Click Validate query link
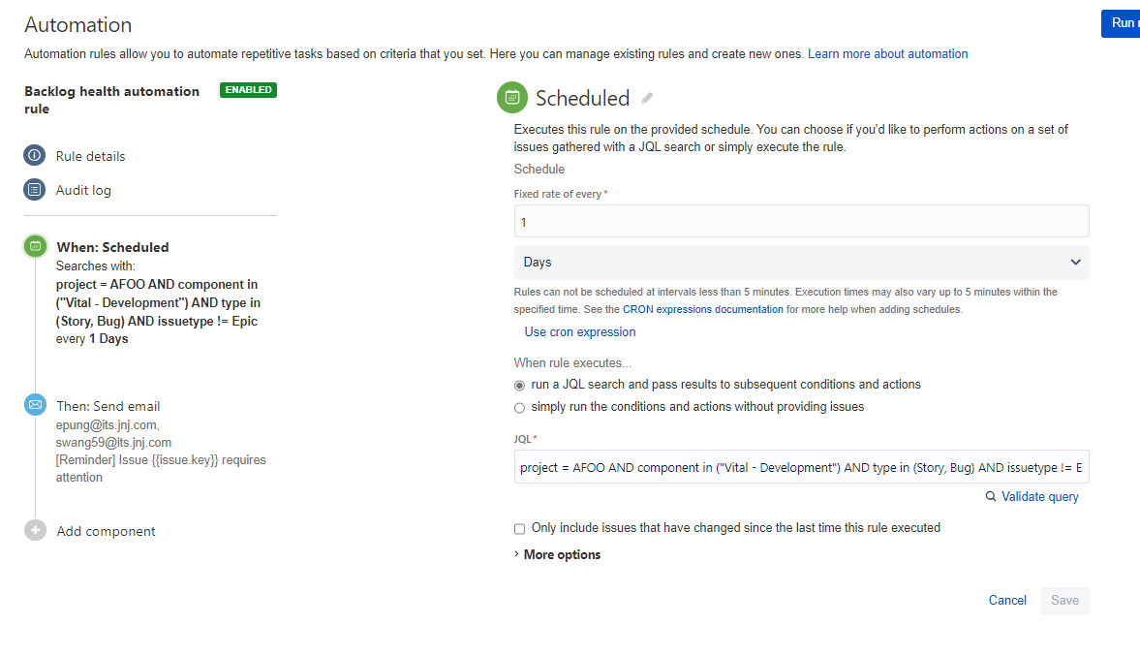1140x656 pixels. point(1039,497)
